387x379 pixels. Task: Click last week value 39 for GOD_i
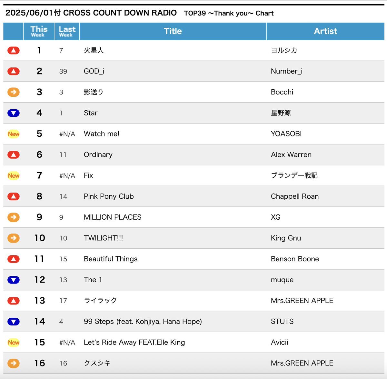63,71
